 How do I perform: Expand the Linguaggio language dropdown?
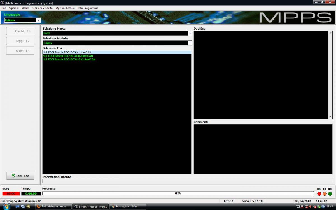(x=39, y=20)
